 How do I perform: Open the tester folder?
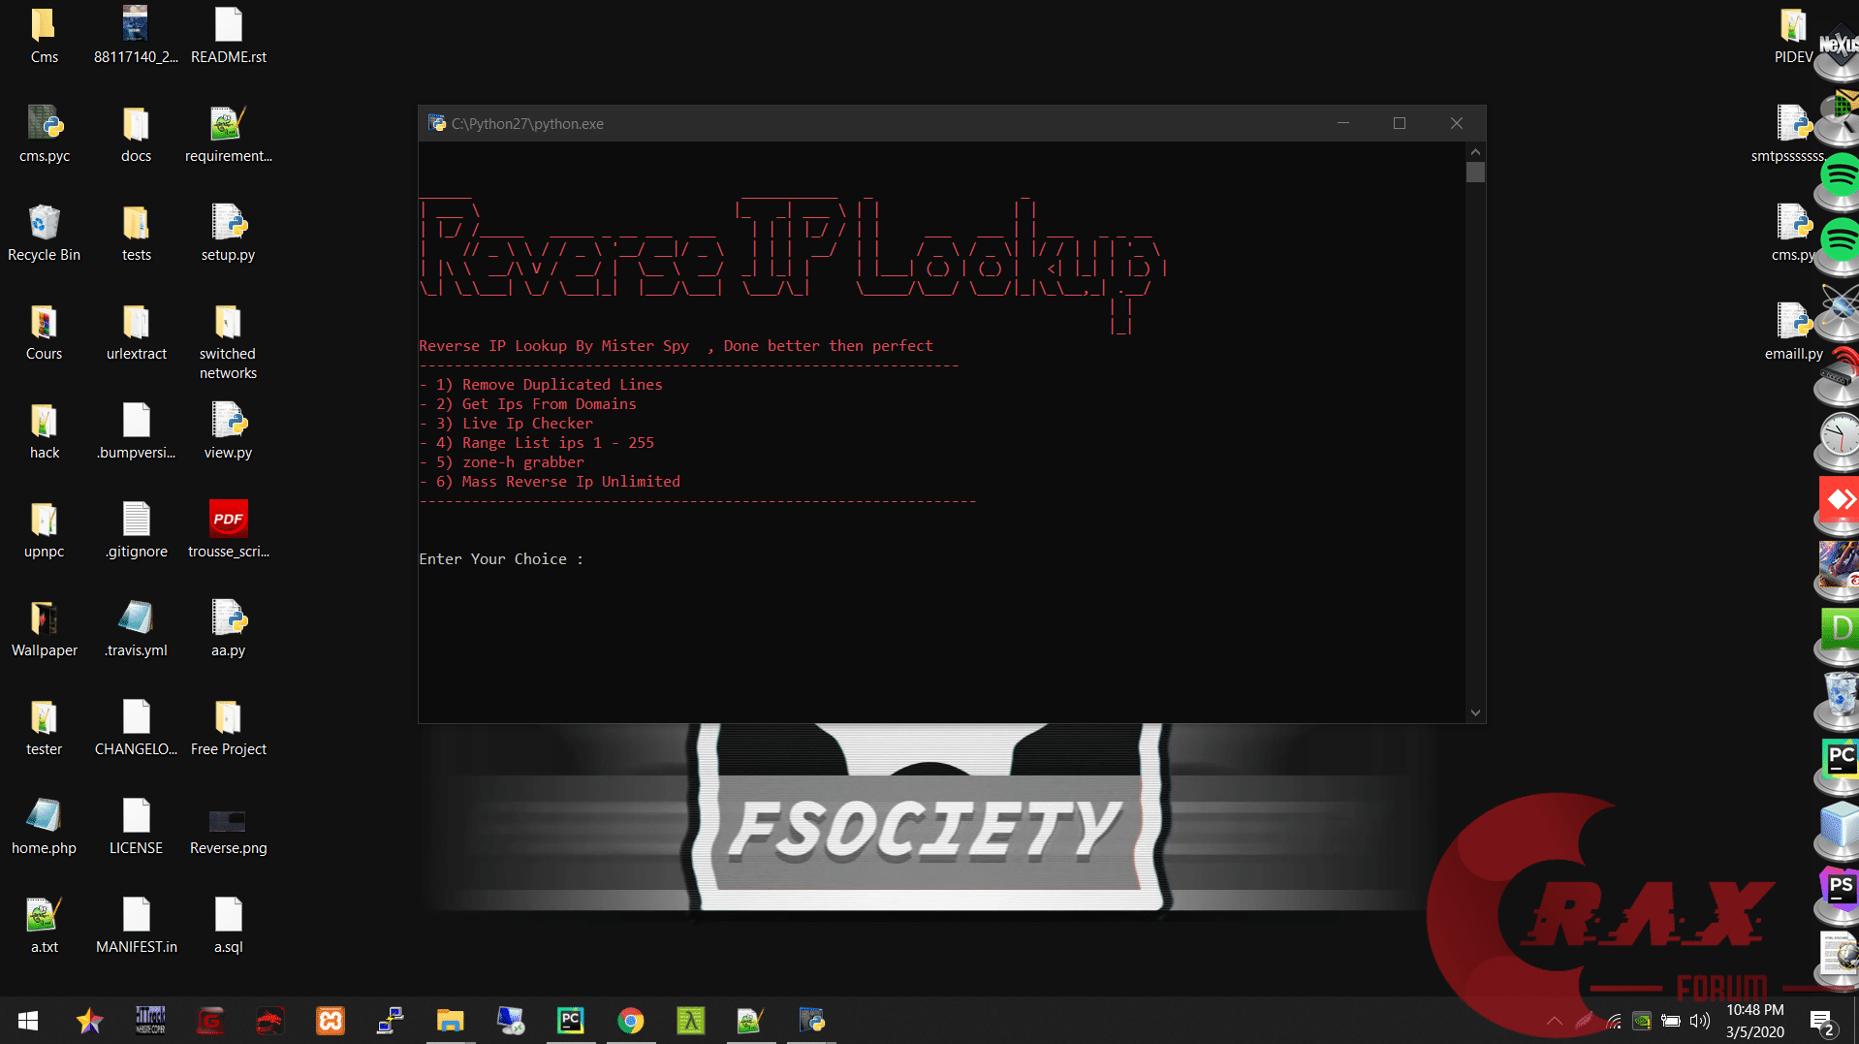[44, 728]
